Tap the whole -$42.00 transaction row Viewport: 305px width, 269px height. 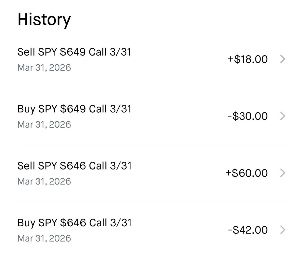click(x=152, y=230)
